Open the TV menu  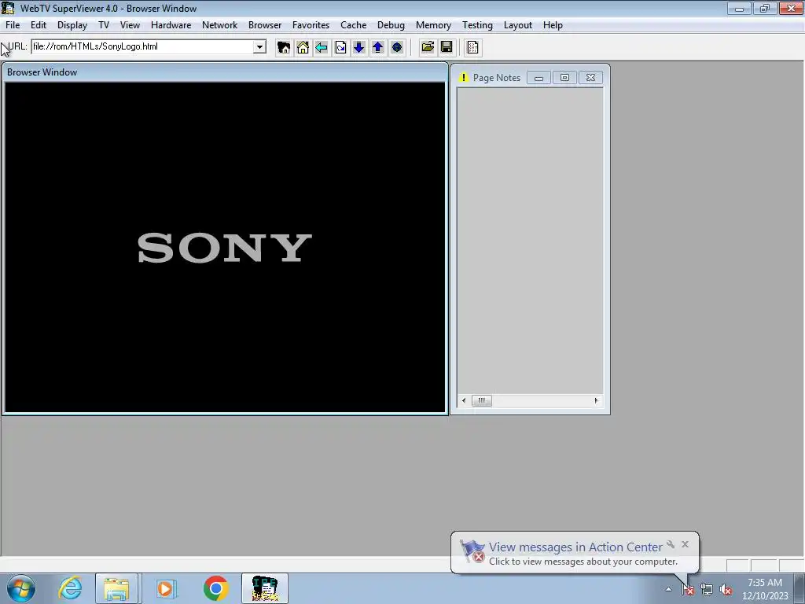pos(104,25)
